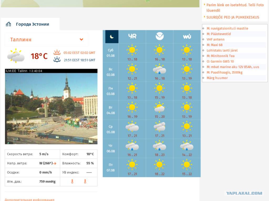The height and width of the screenshot is (201, 269).
Task: Click the left thermometer icon in the table
Action: [72, 182]
